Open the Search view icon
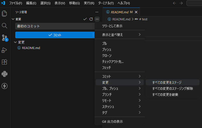Screen dimensions: 202x128 (x=5, y=26)
